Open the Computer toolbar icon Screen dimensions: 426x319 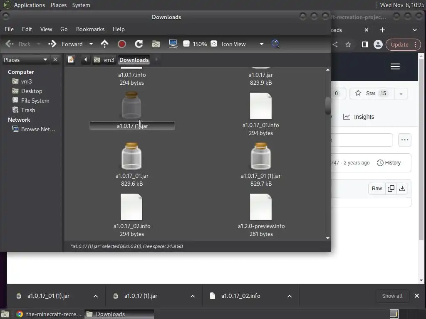(x=173, y=44)
